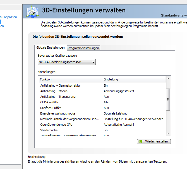Click the NVIDIA logo on Wiederherstellen button
Viewport: 187px width, 169px height.
(140, 142)
